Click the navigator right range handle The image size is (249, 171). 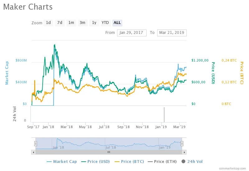tap(182, 144)
